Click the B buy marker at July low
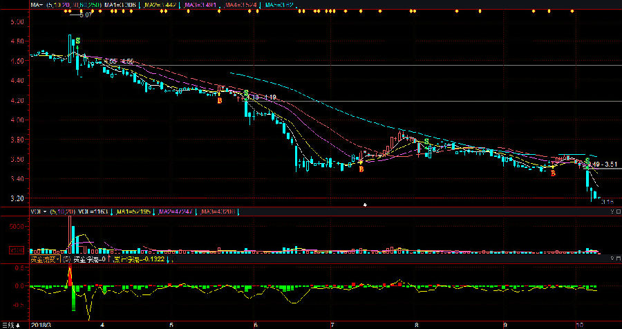Screen dimensions: 622x329 click(x=361, y=169)
